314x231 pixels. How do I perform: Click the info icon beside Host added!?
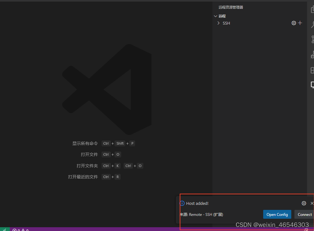coord(182,203)
